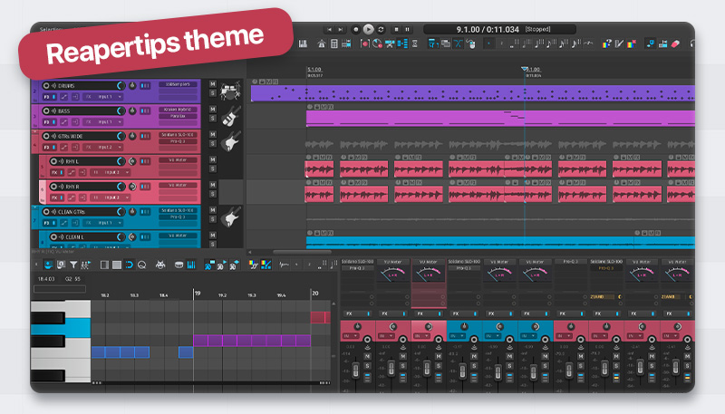The image size is (725, 414).
Task: Click the drum kit icon of DRUMS track
Action: coord(231,91)
